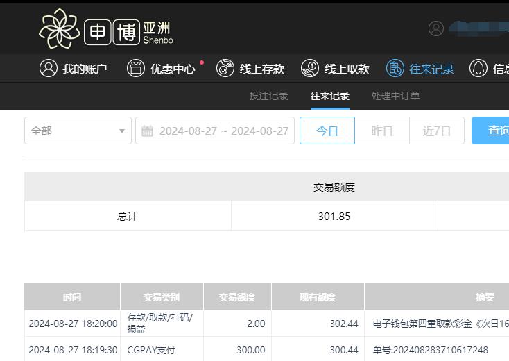
Task: Click the 交易额度 summary header above 301.85
Action: tap(334, 187)
